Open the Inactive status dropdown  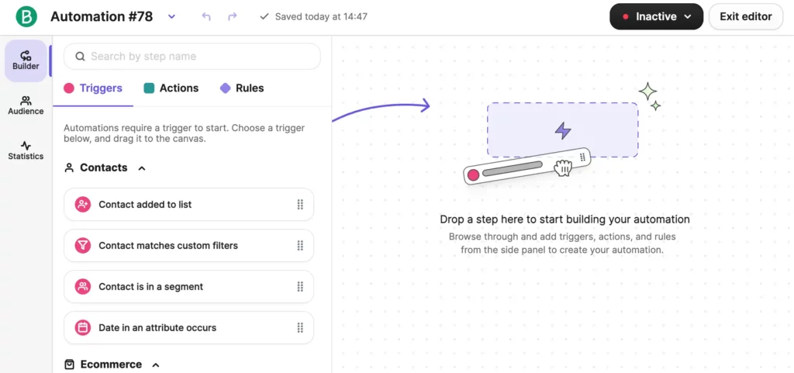pos(656,16)
